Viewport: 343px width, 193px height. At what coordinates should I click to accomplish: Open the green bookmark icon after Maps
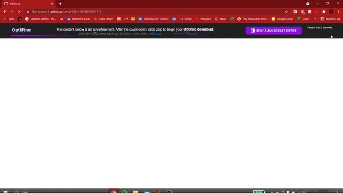(x=232, y=19)
